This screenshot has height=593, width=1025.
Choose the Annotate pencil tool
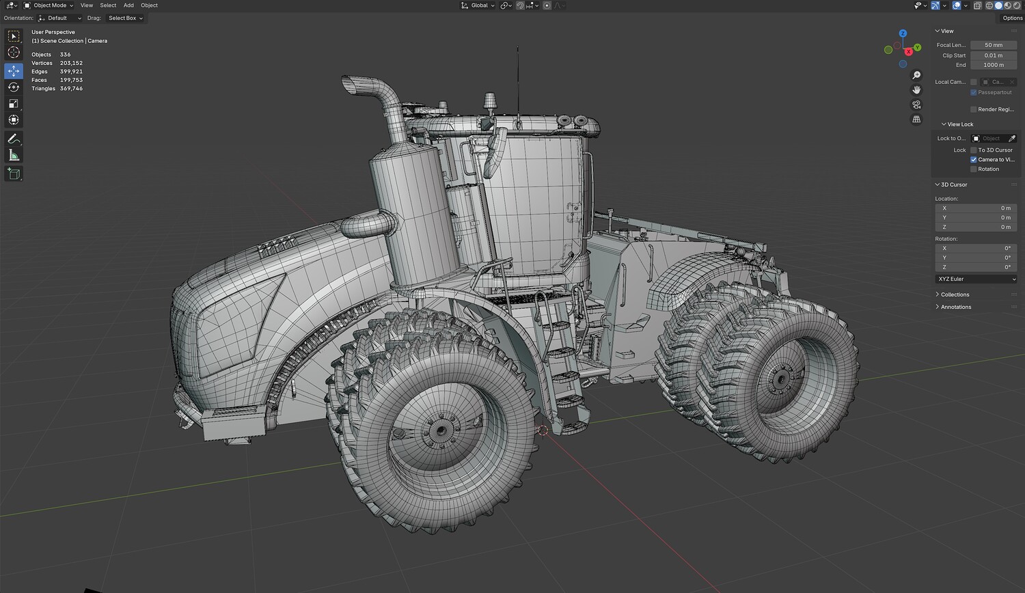click(x=14, y=139)
